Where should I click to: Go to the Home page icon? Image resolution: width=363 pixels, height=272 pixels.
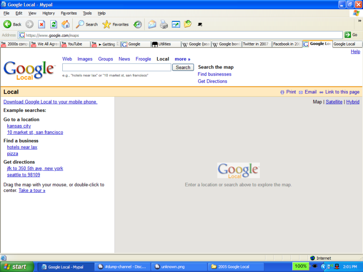[66, 24]
